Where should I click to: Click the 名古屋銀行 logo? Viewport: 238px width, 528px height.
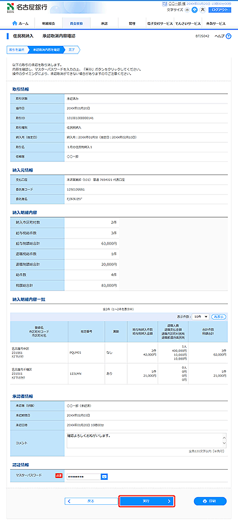(27, 7)
